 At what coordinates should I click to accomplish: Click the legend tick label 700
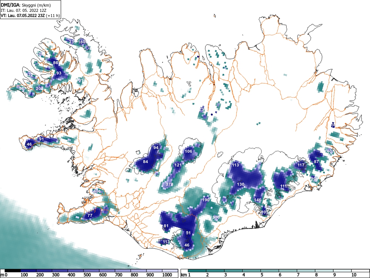pos(119,275)
